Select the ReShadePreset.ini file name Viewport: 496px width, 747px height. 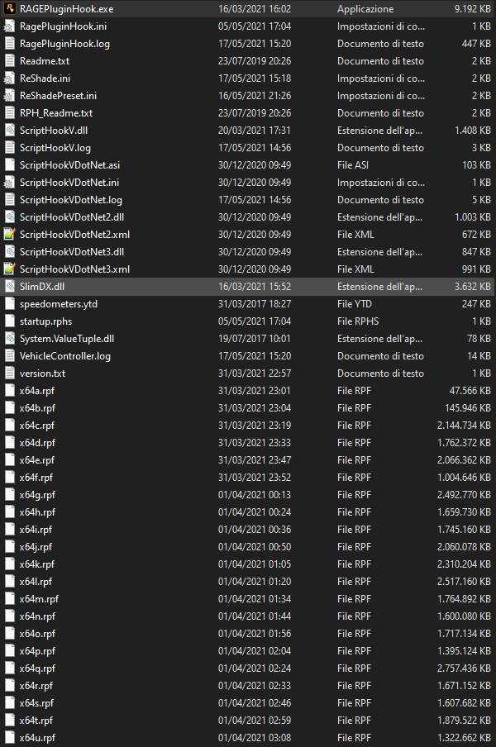(x=58, y=96)
